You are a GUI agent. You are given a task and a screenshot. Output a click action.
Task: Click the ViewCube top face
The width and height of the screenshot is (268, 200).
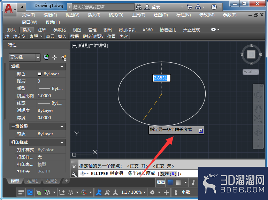[x=251, y=55]
